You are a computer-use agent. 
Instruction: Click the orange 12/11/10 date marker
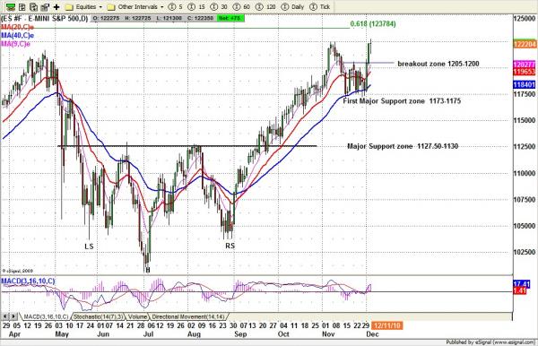click(387, 325)
